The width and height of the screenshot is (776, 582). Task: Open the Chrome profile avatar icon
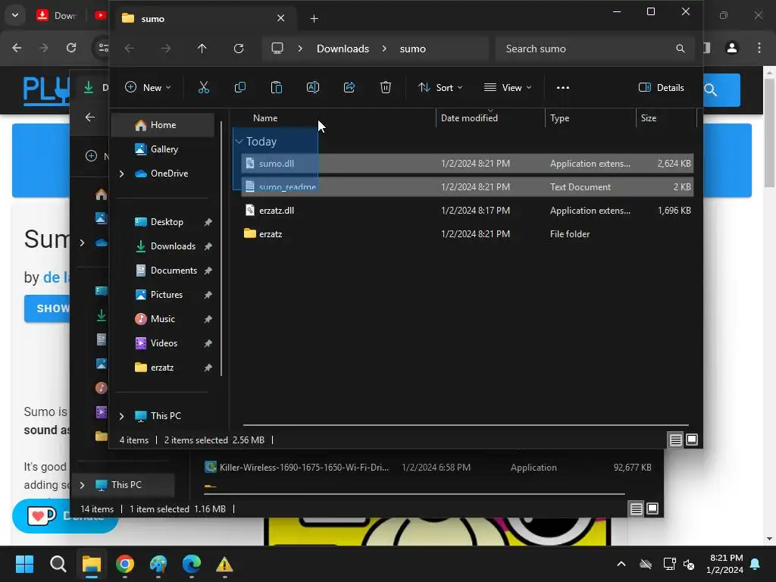732,48
